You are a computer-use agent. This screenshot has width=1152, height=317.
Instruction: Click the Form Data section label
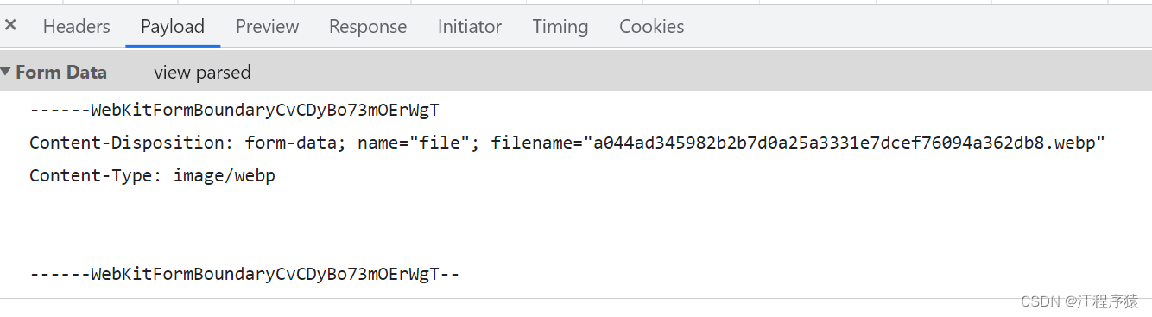[61, 73]
